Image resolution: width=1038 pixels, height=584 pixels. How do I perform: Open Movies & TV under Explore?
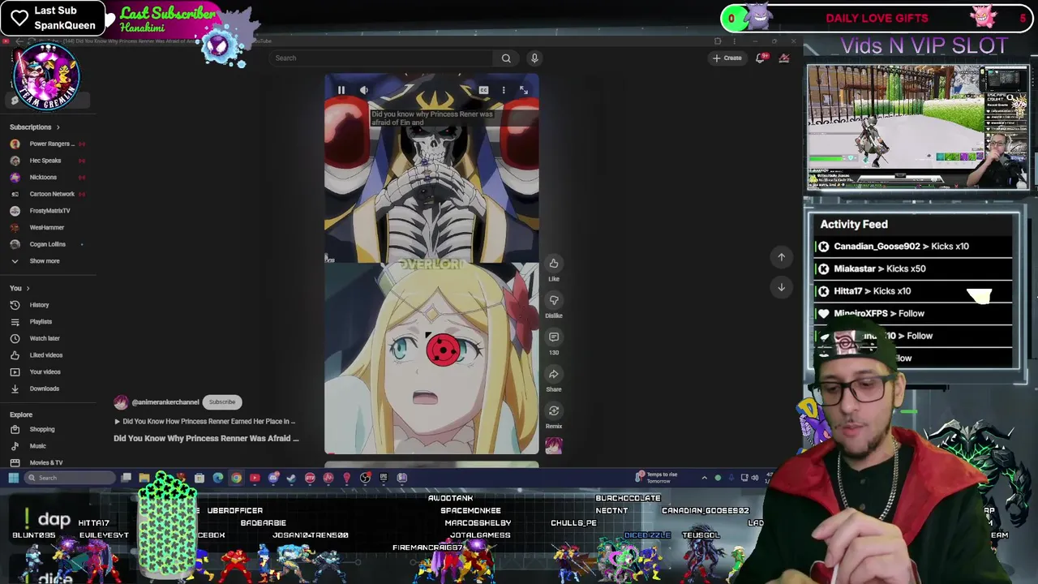[x=47, y=462]
